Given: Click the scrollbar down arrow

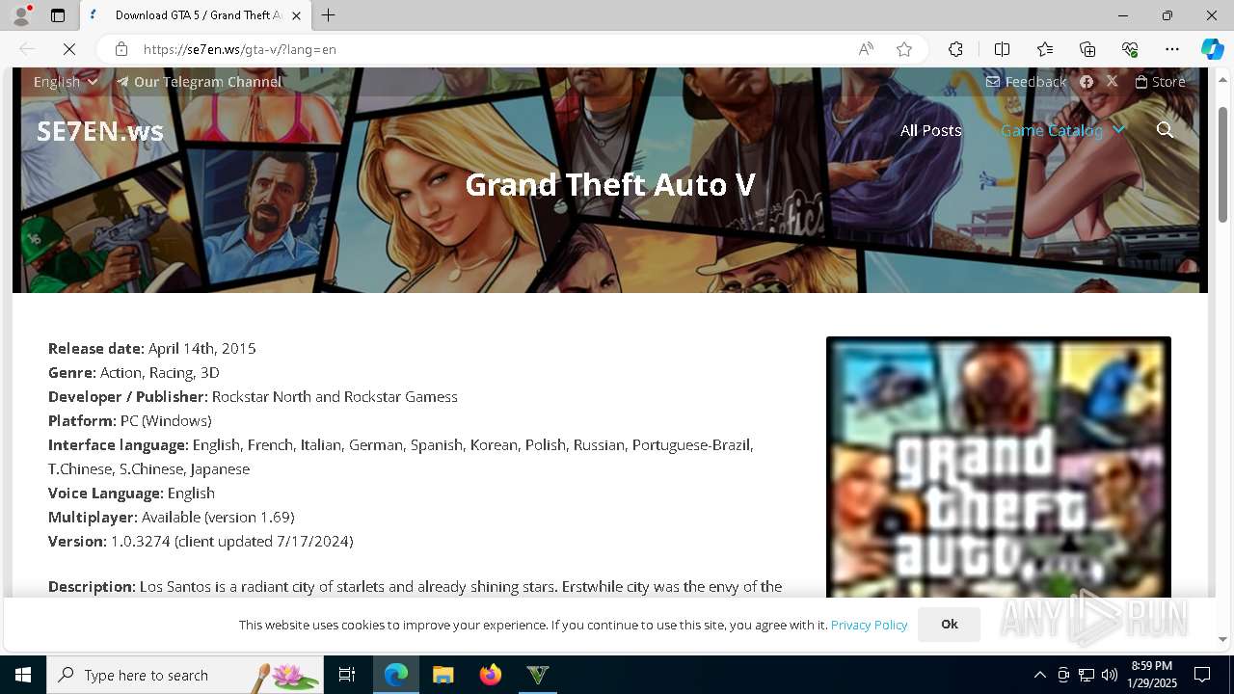Looking at the screenshot, I should [x=1222, y=639].
